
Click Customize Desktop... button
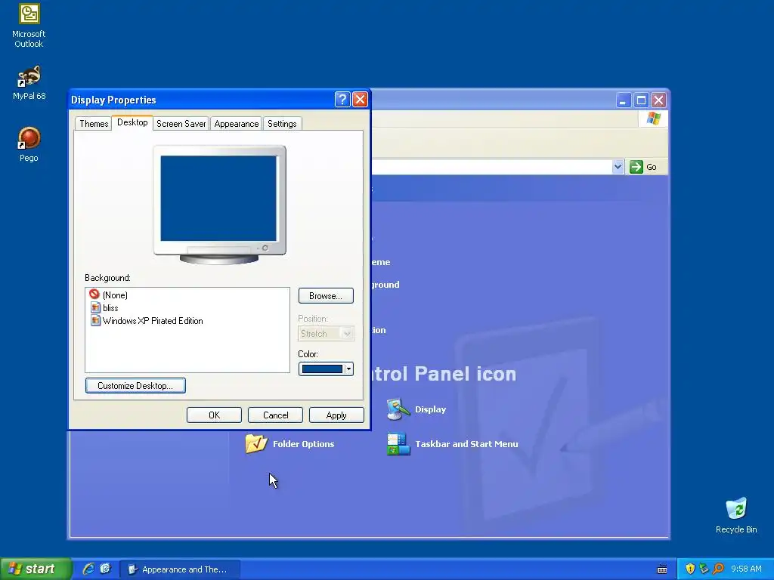coord(135,386)
